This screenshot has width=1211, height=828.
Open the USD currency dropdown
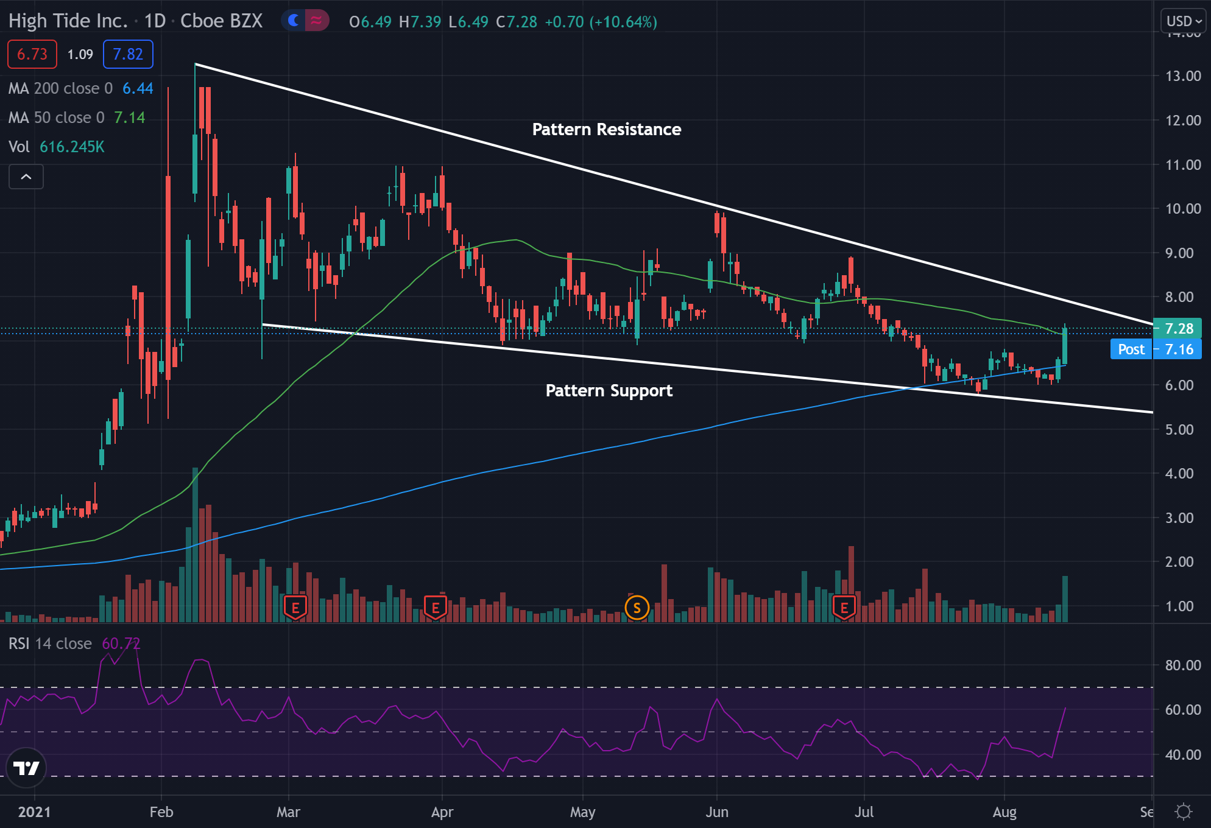[1184, 21]
